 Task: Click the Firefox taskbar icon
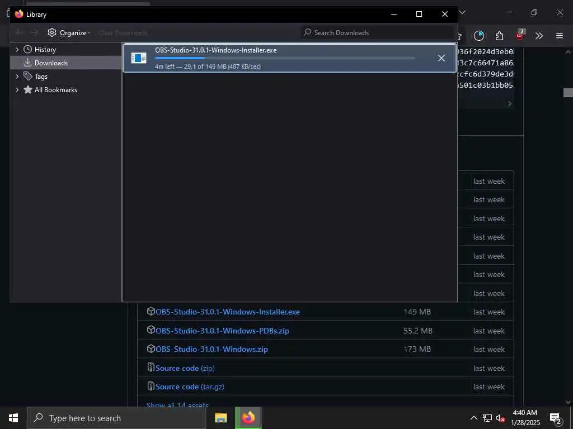248,418
